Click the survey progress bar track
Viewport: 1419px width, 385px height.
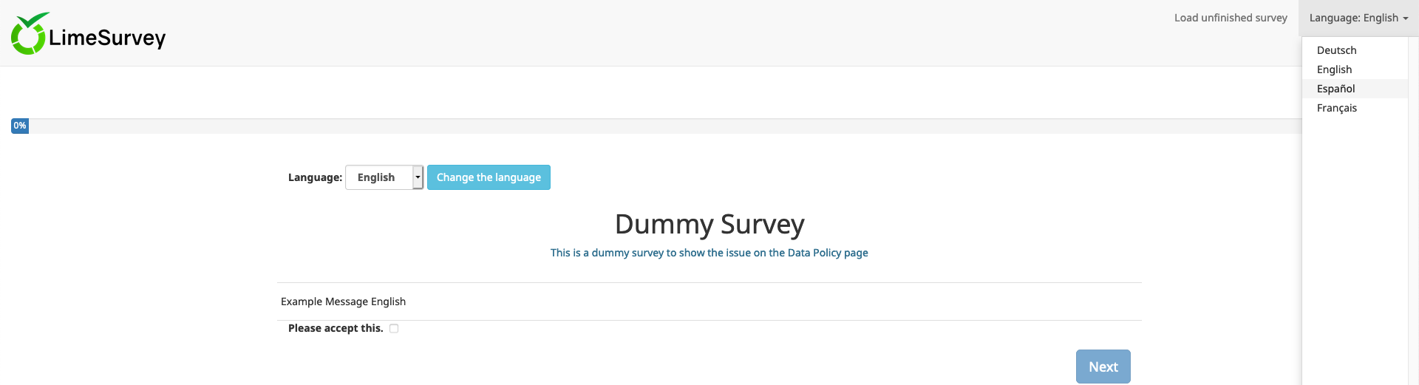tap(665, 126)
